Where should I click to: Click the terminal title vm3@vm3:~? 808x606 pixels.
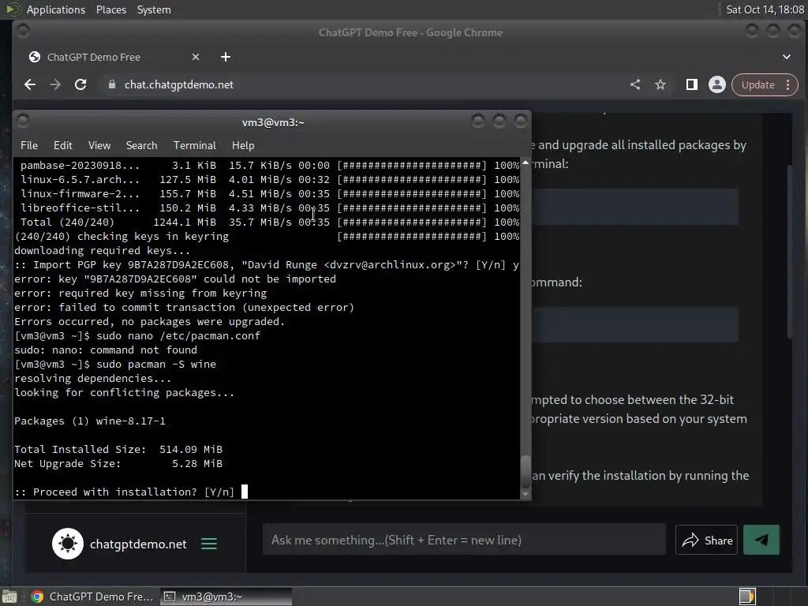[x=273, y=122]
